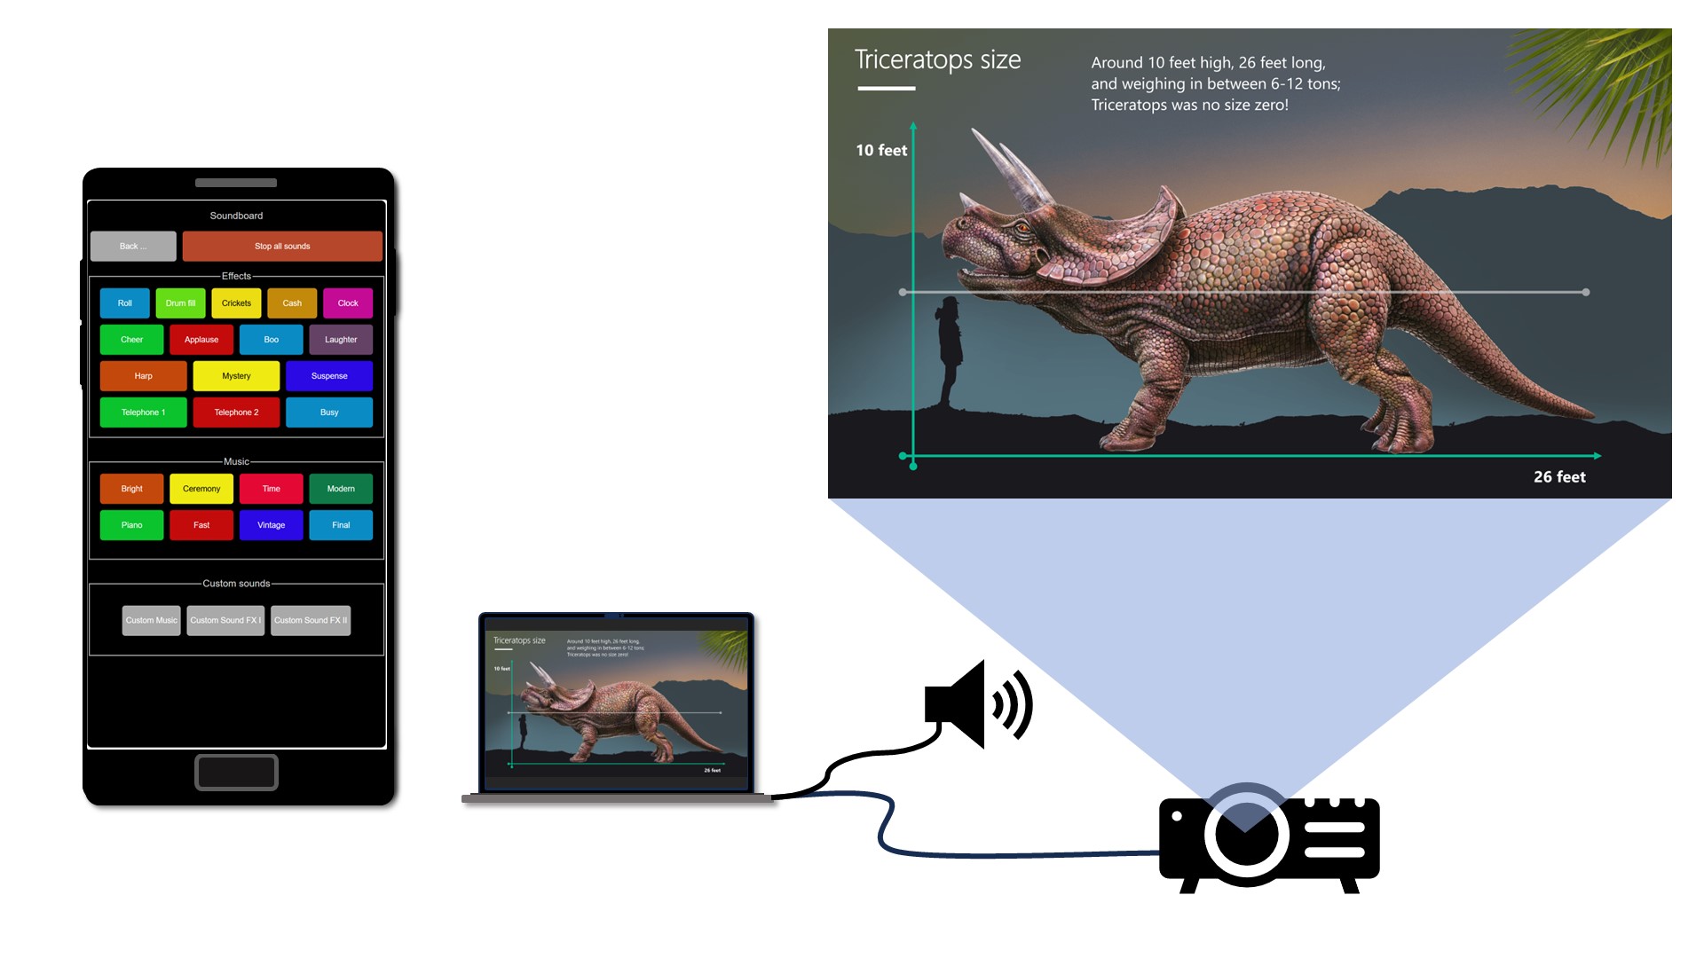Click the Stop all sounds button

280,246
